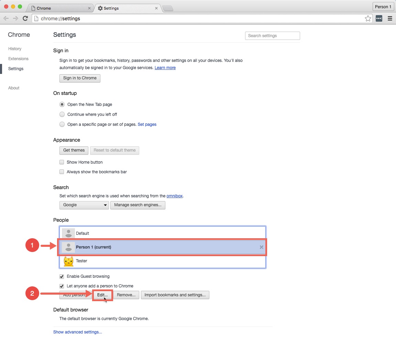396x351 pixels.
Task: Click the Tester cat avatar
Action: [x=68, y=261]
